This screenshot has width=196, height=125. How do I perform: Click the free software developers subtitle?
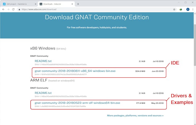tap(97, 27)
